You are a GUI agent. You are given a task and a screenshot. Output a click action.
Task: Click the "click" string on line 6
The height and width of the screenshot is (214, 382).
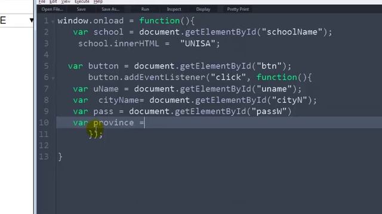tap(228, 77)
